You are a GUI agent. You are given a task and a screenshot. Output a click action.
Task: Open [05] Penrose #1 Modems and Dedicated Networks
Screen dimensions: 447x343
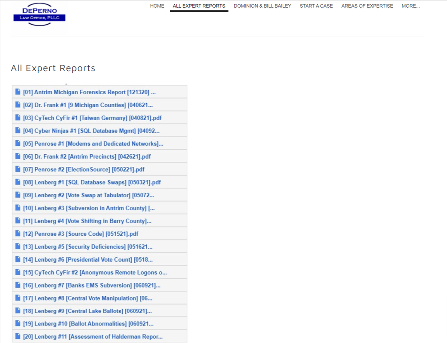pyautogui.click(x=93, y=144)
